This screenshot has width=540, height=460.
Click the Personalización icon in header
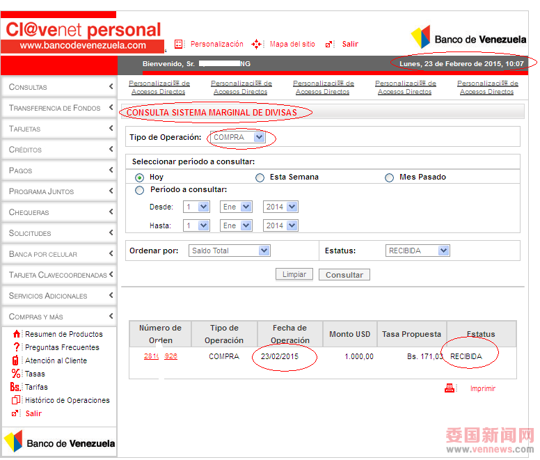tap(178, 44)
